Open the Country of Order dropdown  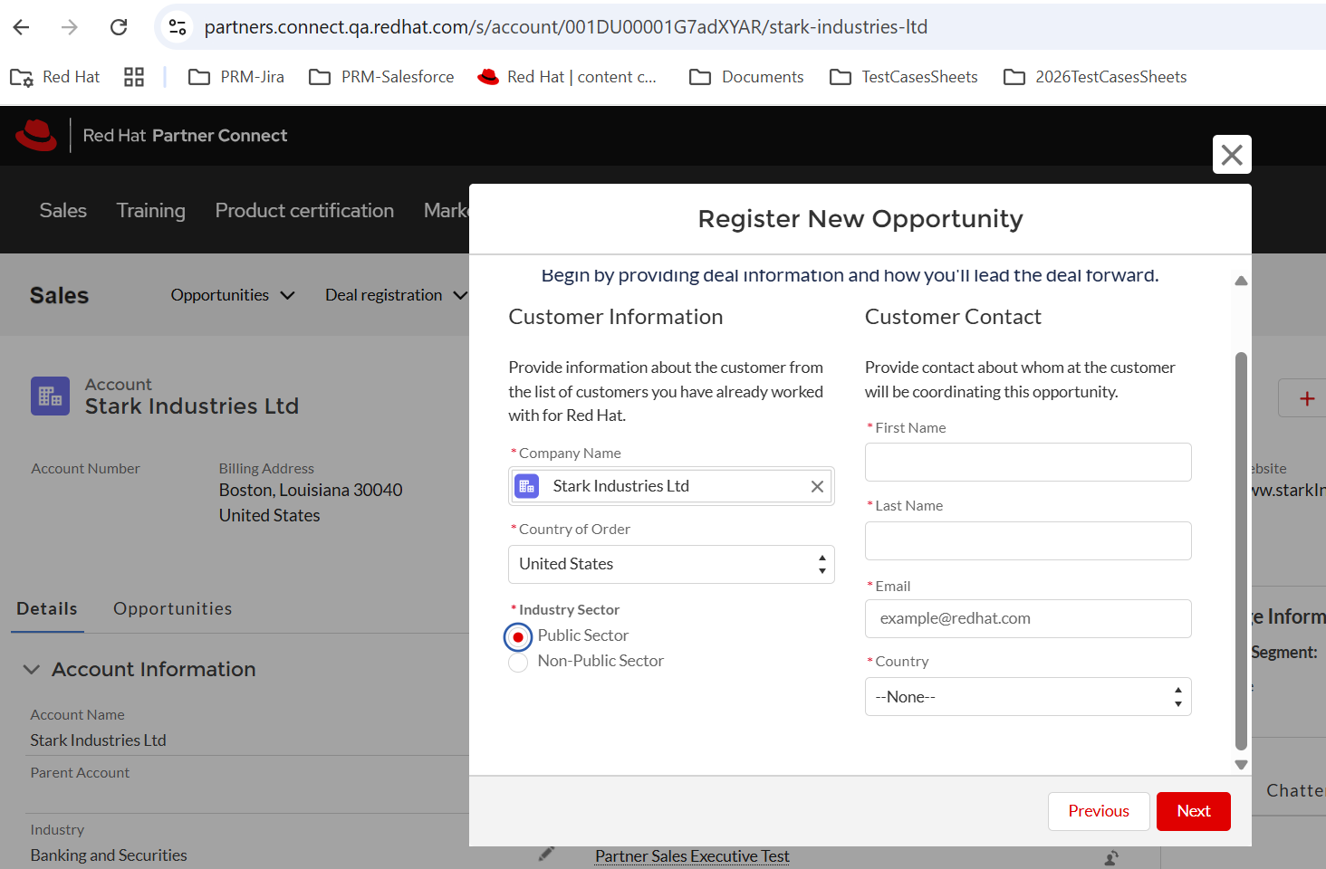pyautogui.click(x=670, y=564)
